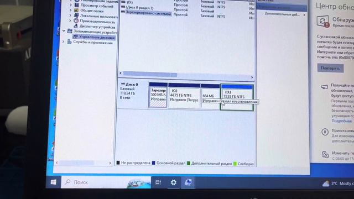Select Запоминающие устройства in the tree
The image size is (354, 199).
(95, 32)
